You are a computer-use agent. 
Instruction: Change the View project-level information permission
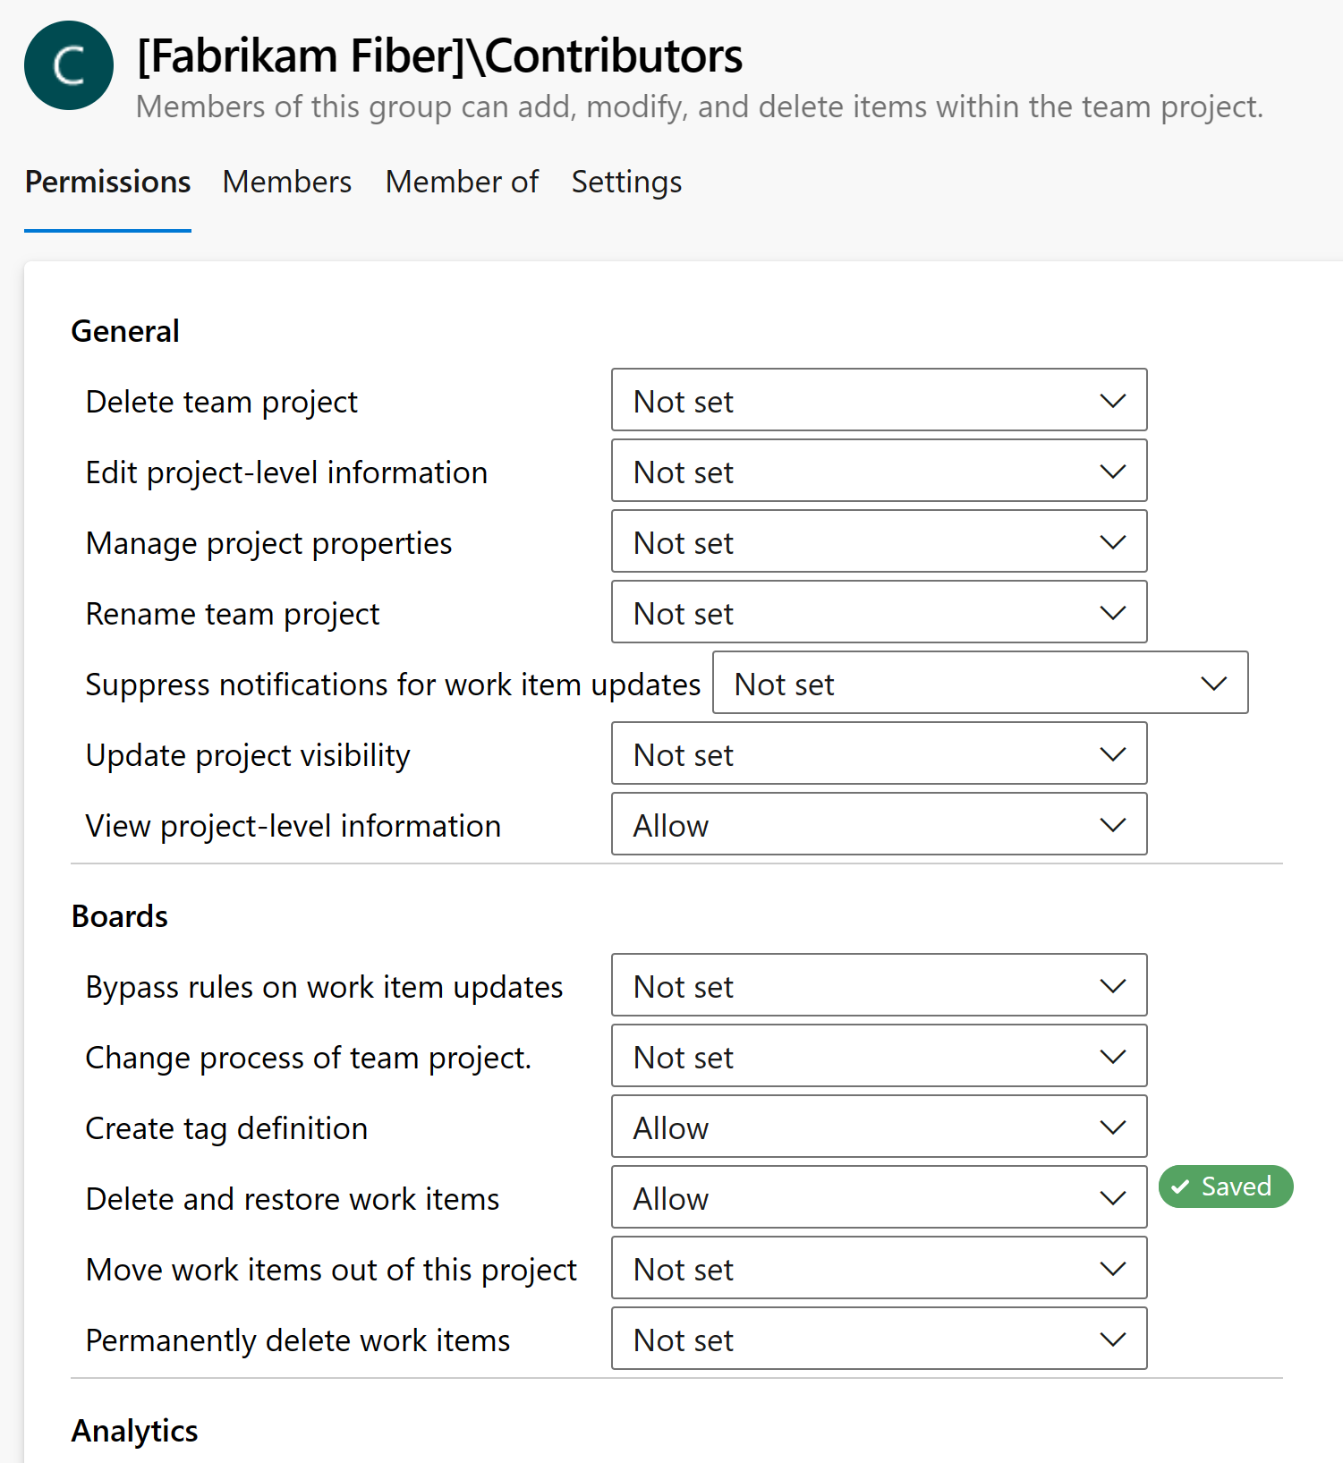click(878, 824)
